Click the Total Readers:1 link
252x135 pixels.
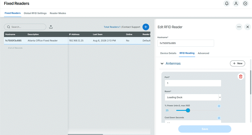point(112,27)
